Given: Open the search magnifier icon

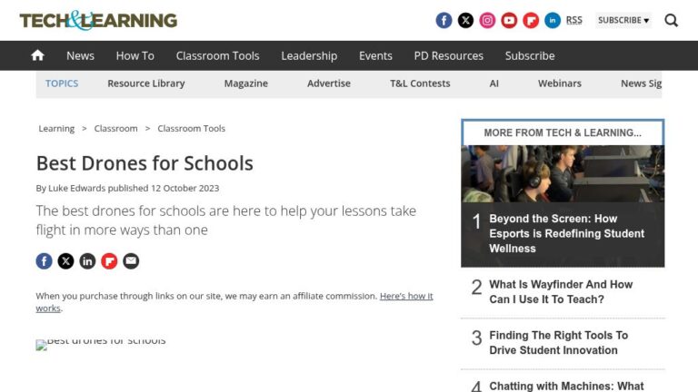Looking at the screenshot, I should tap(672, 21).
